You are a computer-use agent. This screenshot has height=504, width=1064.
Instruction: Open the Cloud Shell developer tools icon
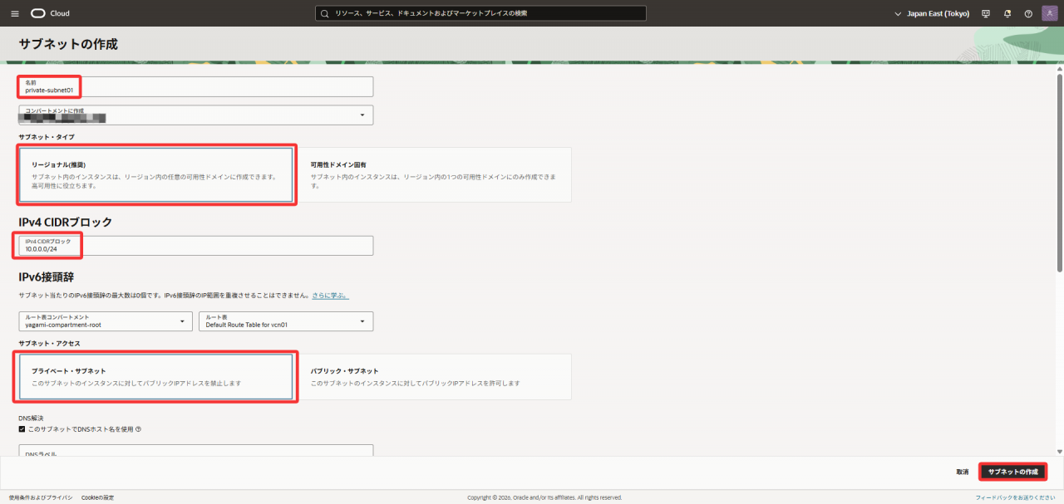(x=986, y=13)
